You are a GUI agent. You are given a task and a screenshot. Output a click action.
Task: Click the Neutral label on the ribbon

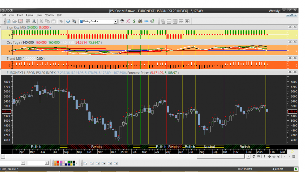pos(209,147)
